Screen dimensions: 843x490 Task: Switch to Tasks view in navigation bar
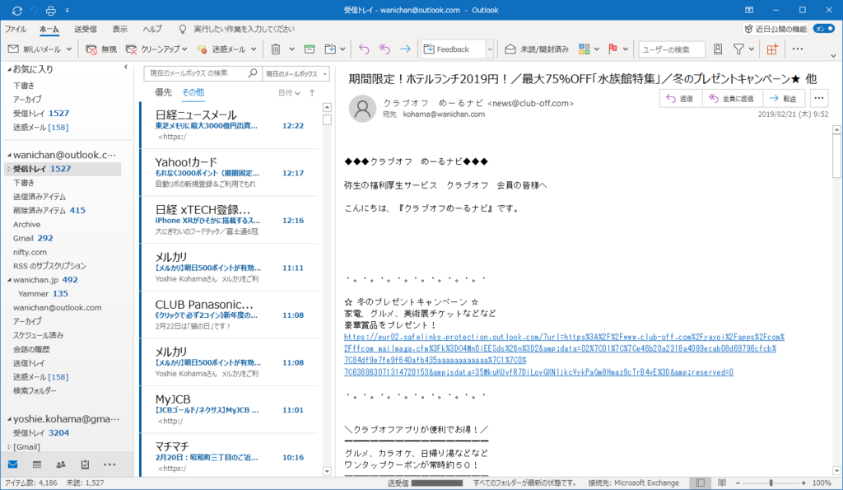click(x=85, y=464)
